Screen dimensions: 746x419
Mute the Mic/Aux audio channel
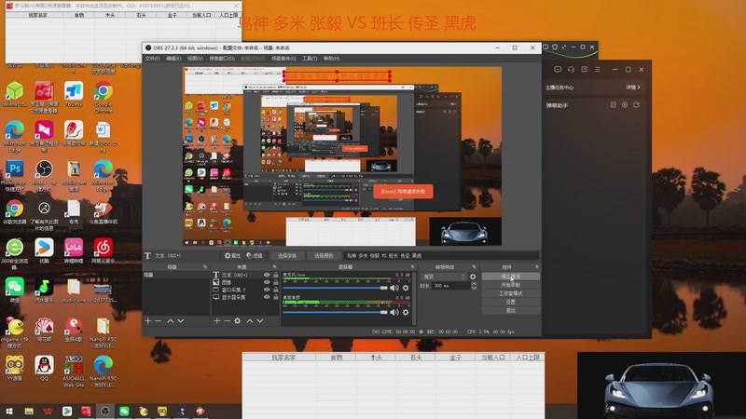394,288
